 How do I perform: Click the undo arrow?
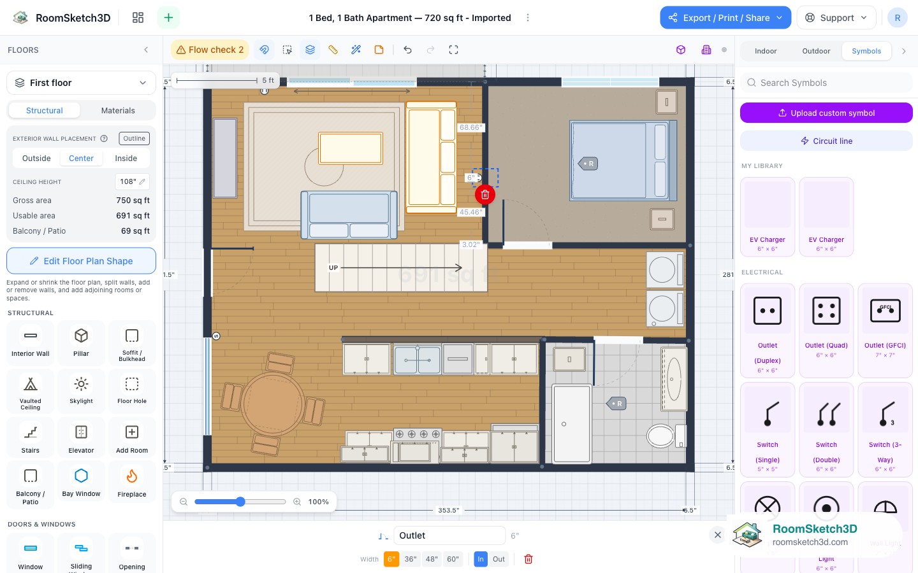pyautogui.click(x=407, y=50)
